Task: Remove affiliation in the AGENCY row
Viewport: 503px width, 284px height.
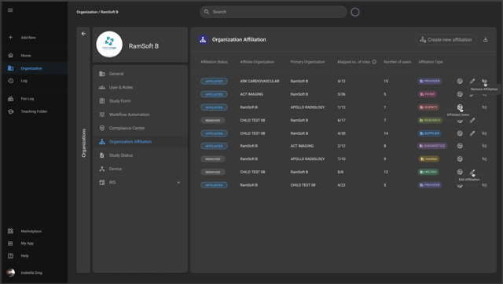Action: 484,107
